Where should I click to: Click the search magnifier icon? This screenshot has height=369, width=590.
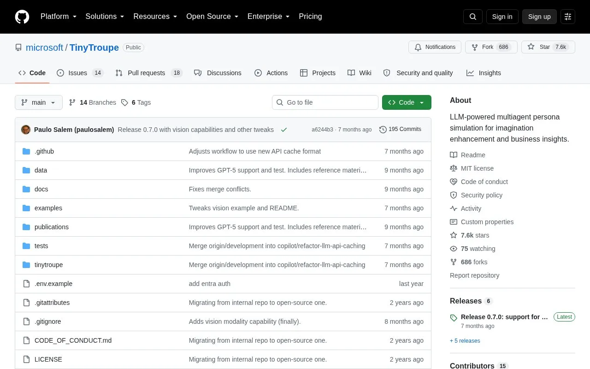point(473,17)
